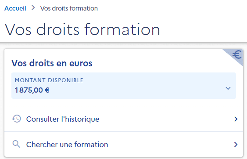247x159 pixels.
Task: Toggle the light-blue available amount panel
Action: [124, 86]
